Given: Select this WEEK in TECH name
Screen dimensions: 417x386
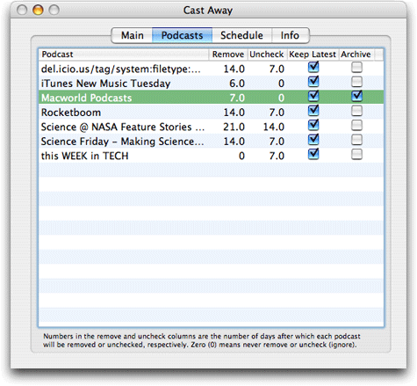Looking at the screenshot, I should pos(85,156).
